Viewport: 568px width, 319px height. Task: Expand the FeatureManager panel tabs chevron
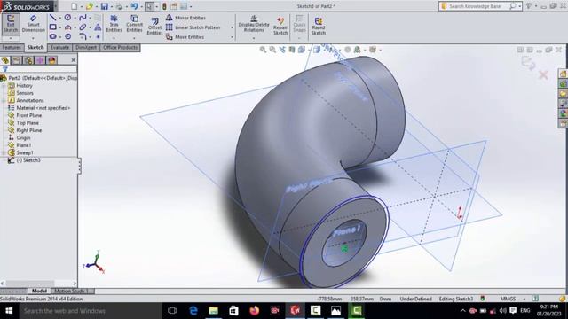pos(73,60)
